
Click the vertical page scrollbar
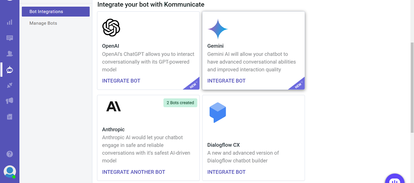412,88
